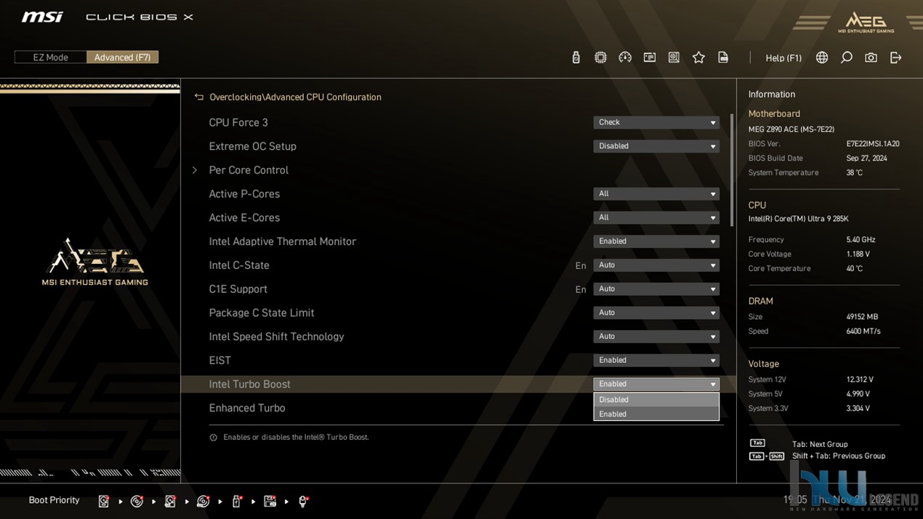Select the plain CD/DVD boot device icon
Viewport: 923px width, 519px height.
click(x=137, y=501)
